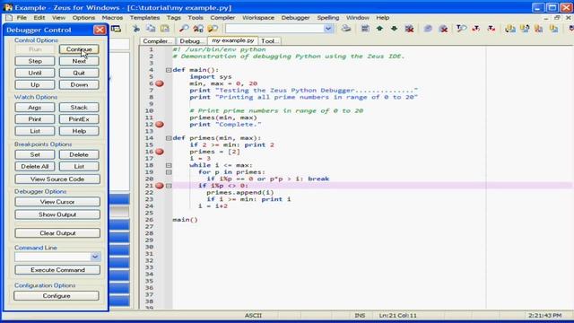Switch to the Compiler... tab

pos(157,41)
